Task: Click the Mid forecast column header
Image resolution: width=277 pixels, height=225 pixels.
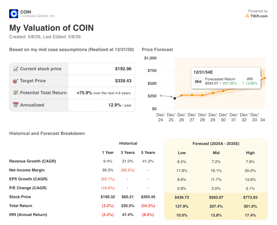Action: [x=216, y=153]
